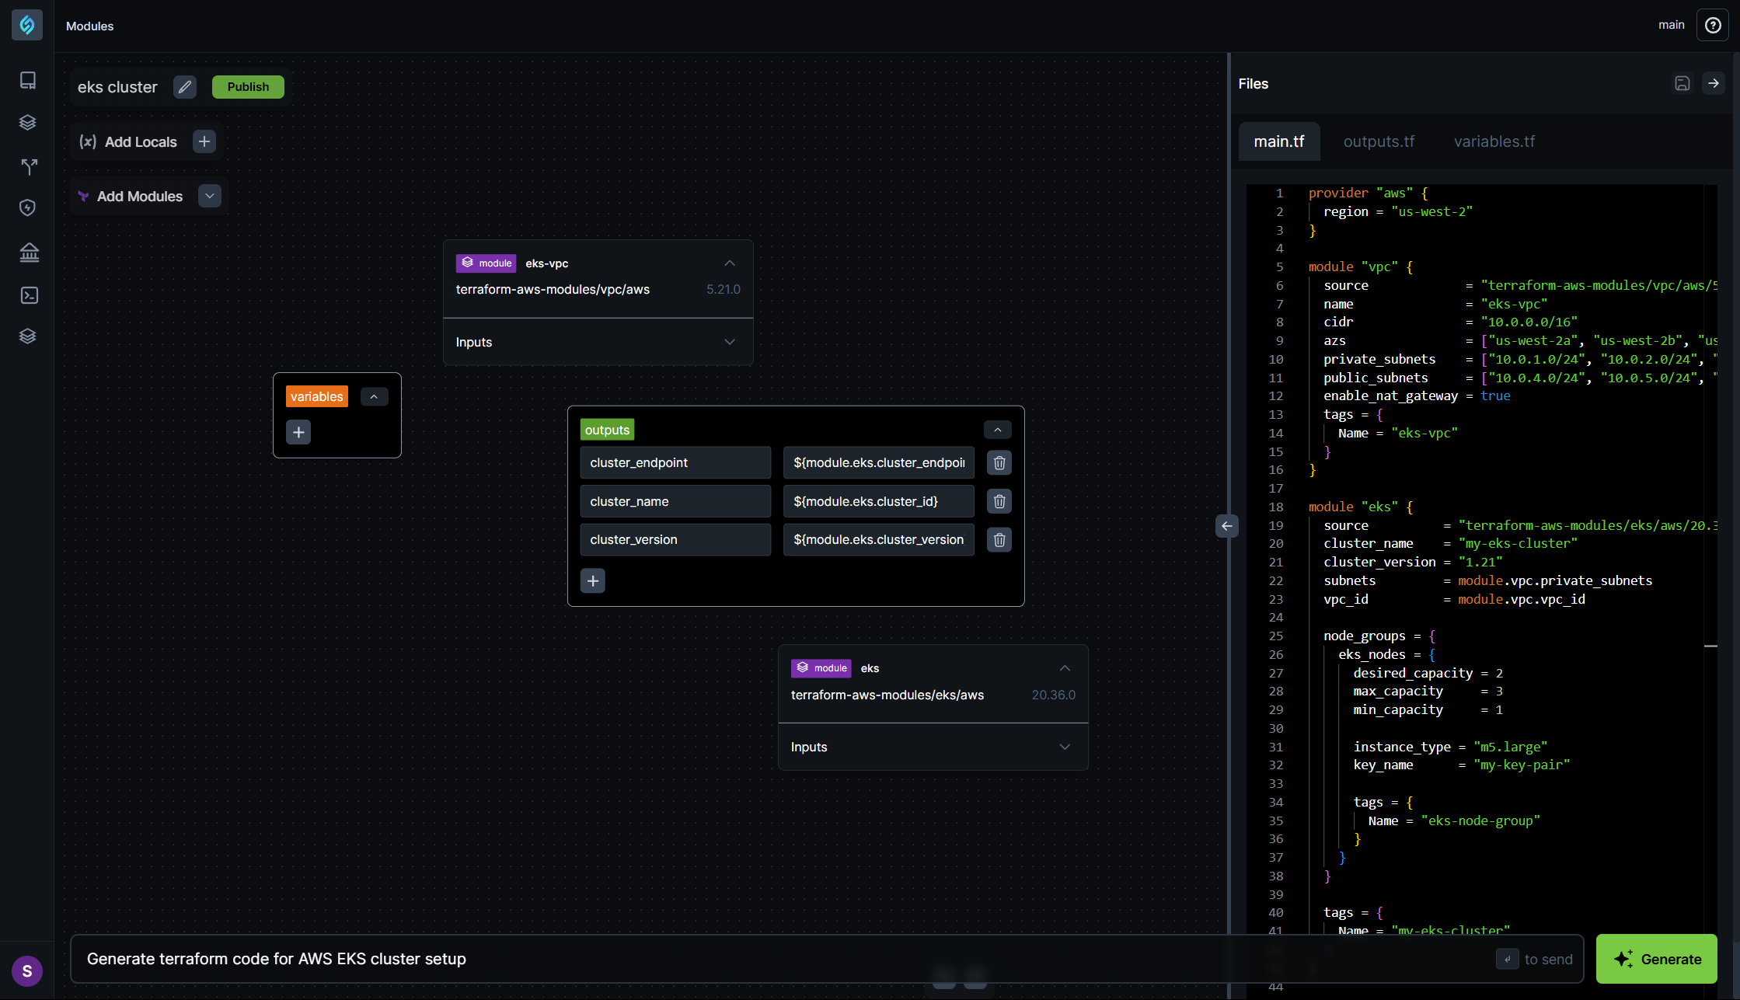Viewport: 1740px width, 1000px height.
Task: Click the eks-vpc module badge
Action: [x=486, y=263]
